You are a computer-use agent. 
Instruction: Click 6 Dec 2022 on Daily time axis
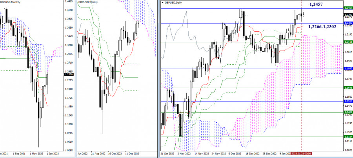236,154
